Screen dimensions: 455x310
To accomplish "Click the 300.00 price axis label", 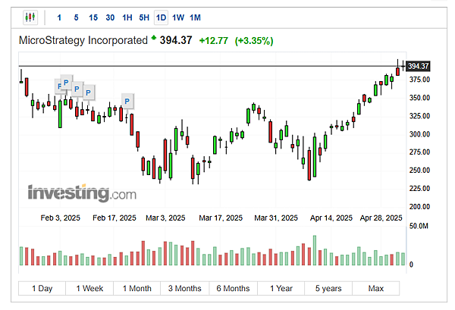I will [419, 134].
